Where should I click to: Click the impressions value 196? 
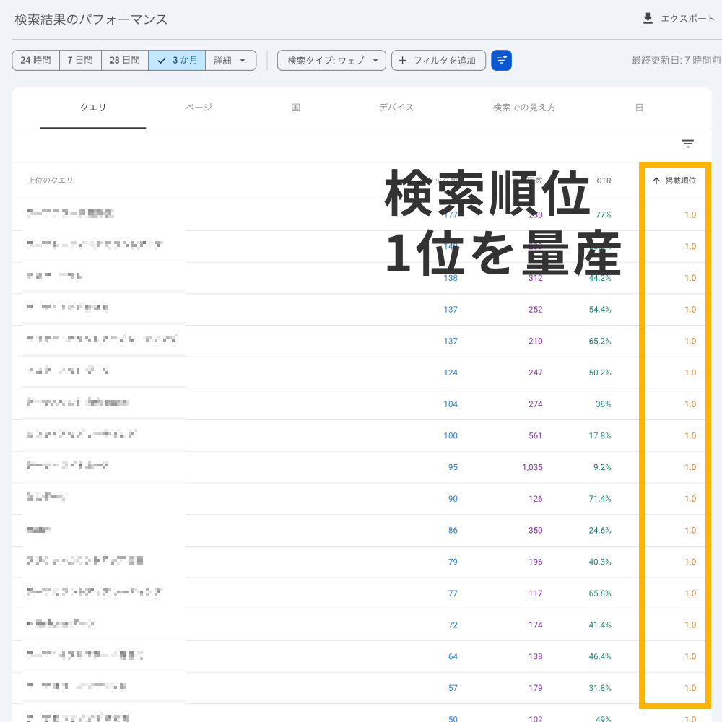point(535,562)
